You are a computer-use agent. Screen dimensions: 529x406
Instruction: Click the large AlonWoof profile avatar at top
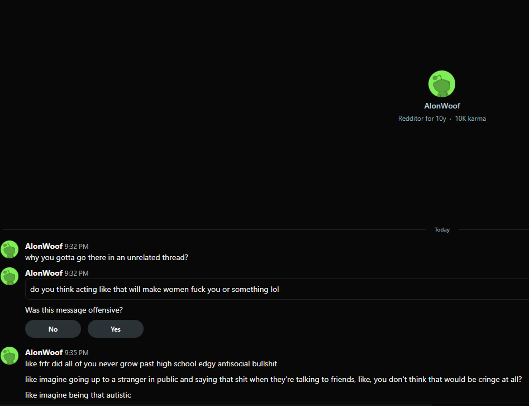point(441,84)
